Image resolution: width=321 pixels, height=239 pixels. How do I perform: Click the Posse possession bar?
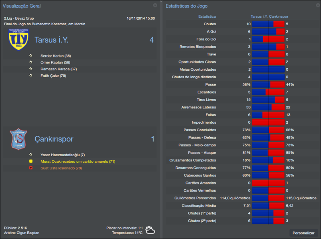pos(268,85)
